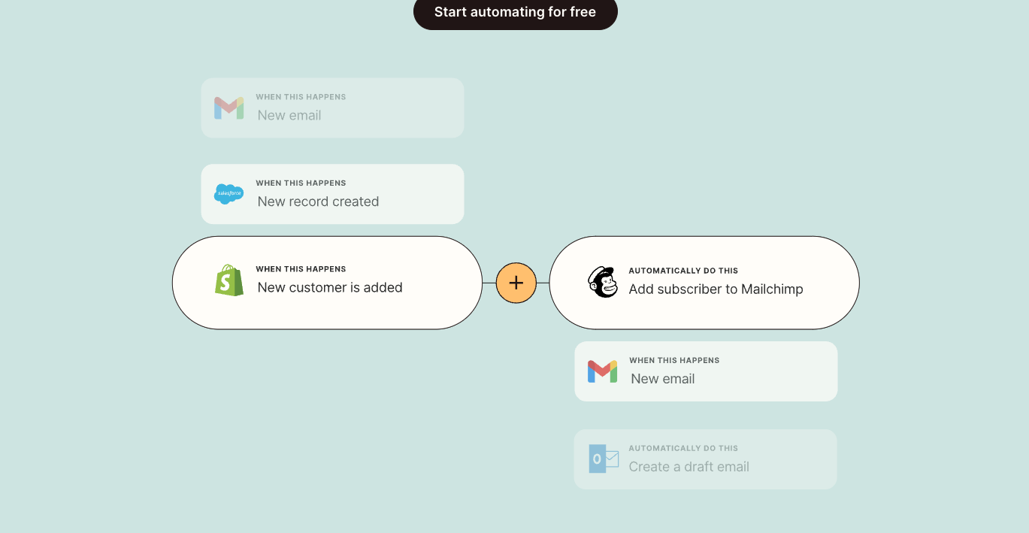
Task: Click "New email" text under the Mailchimp action
Action: click(x=662, y=379)
